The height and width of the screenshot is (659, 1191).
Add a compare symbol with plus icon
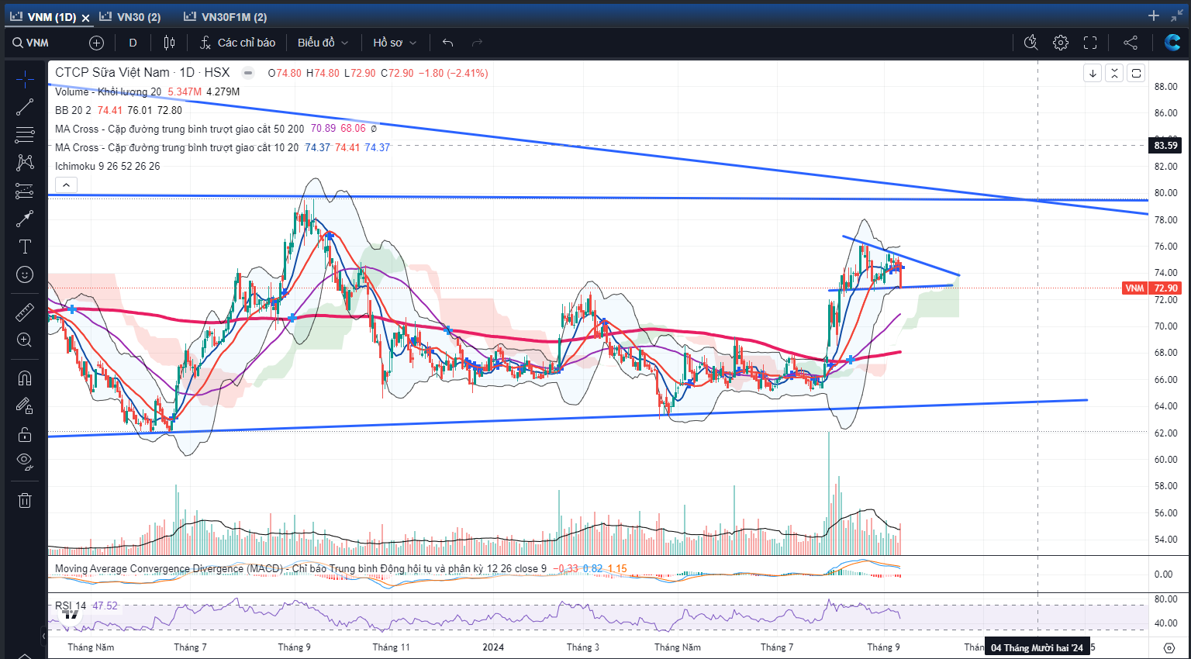[96, 43]
